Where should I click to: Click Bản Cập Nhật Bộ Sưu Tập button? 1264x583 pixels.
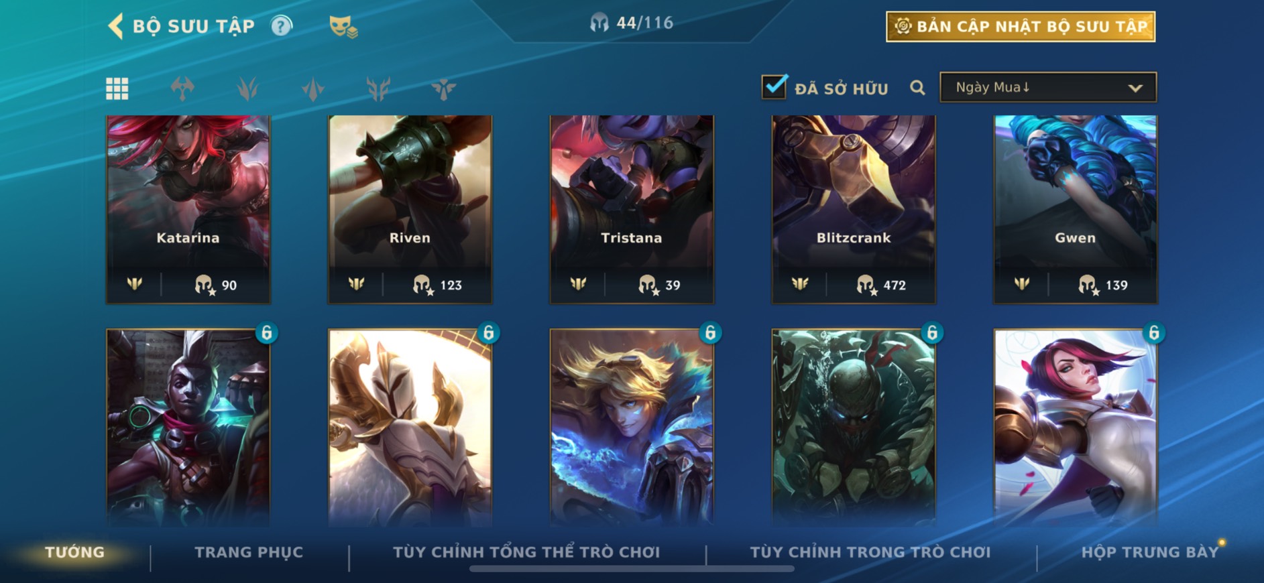click(x=1021, y=27)
